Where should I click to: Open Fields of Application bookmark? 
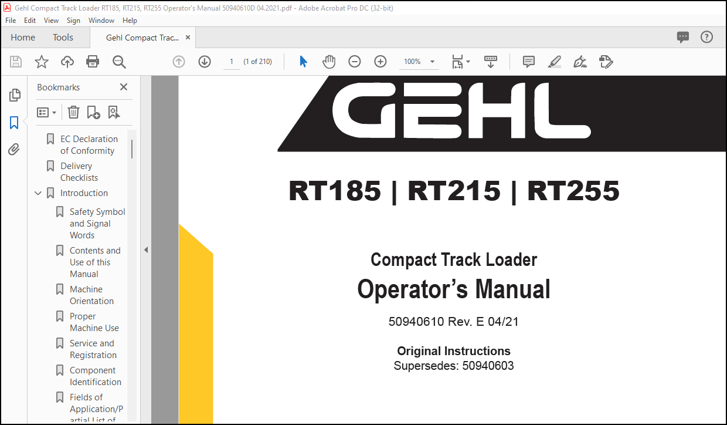tap(96, 409)
